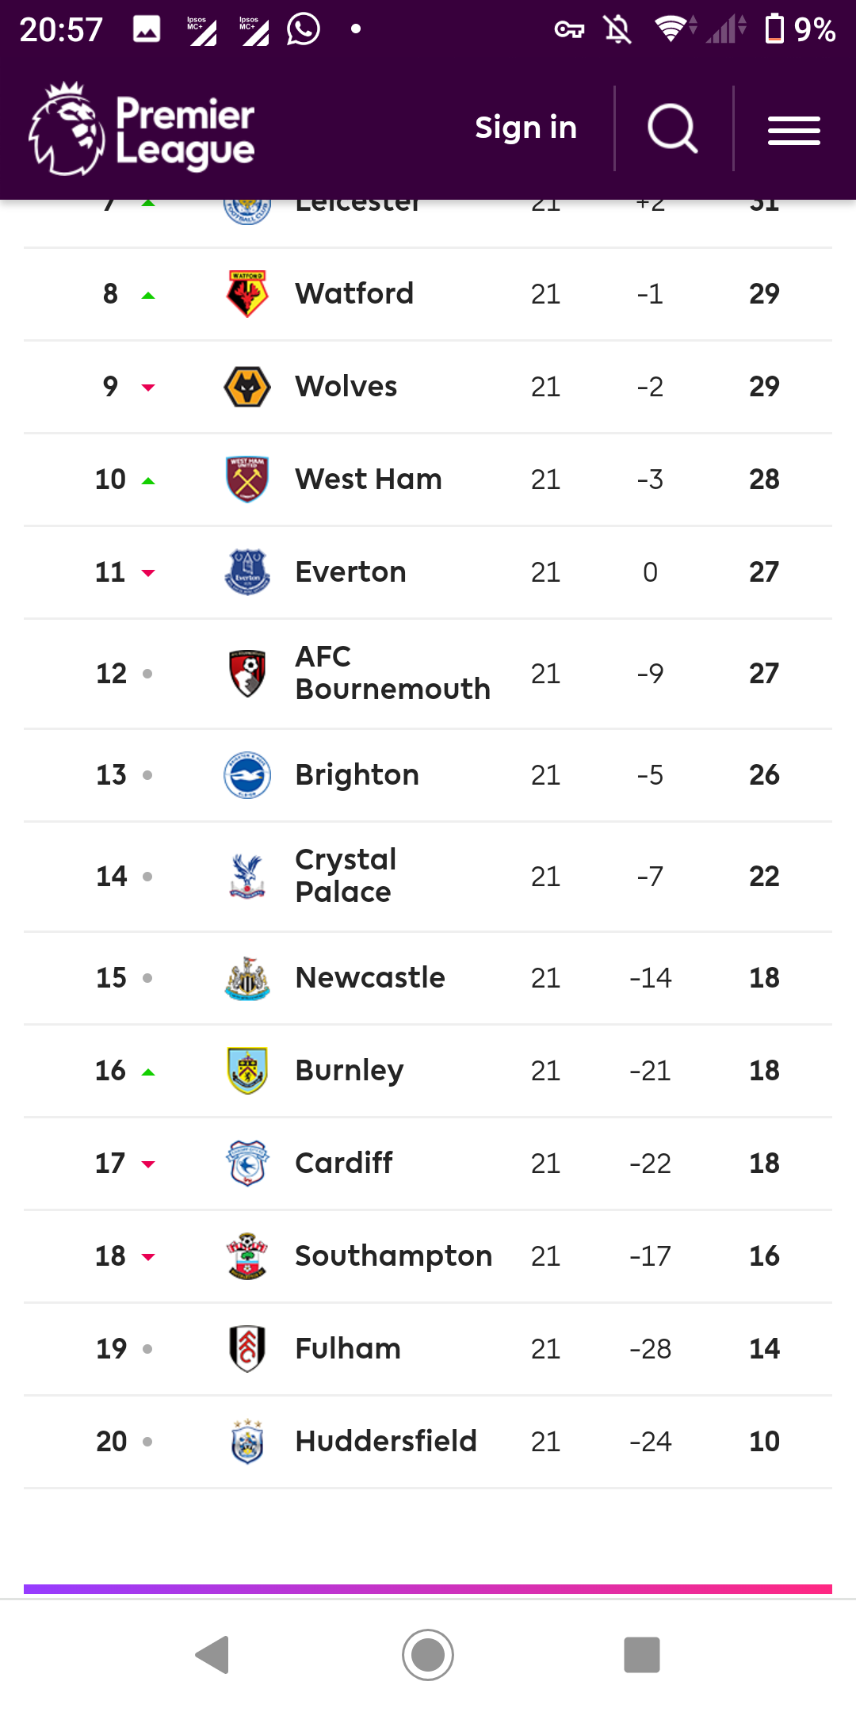Open the hamburger menu
The image size is (856, 1712).
pos(793,130)
